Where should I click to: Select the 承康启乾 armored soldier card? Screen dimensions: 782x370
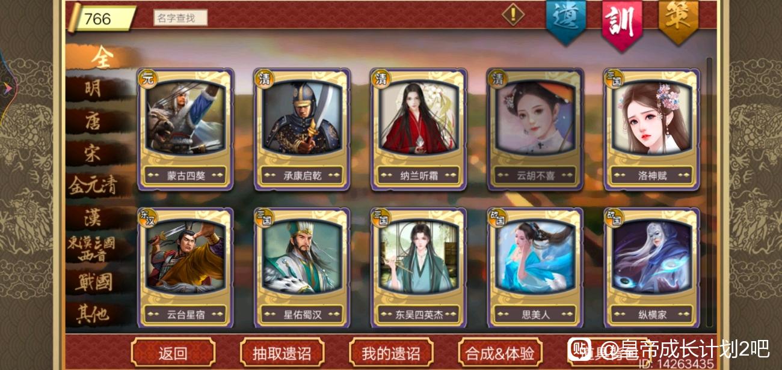click(x=302, y=130)
